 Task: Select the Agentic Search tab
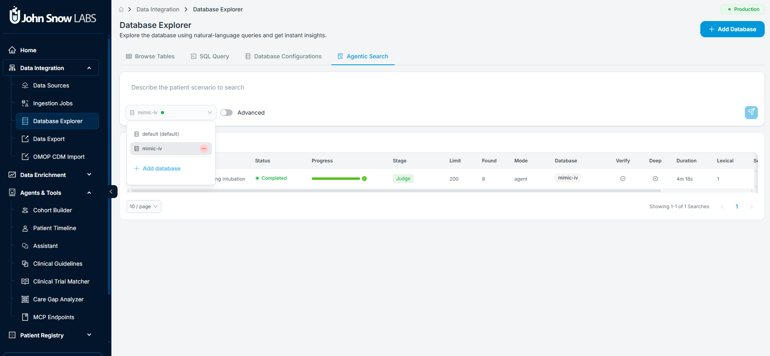click(x=363, y=56)
